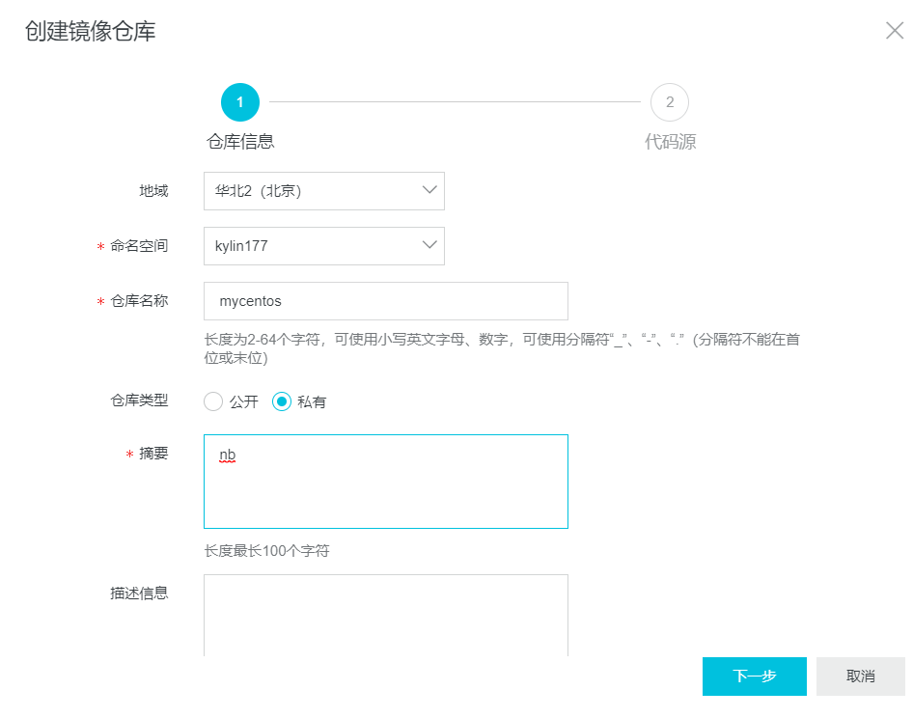Click the chevron arrow in 命名空间 dropdown
This screenshot has width=913, height=718.
(429, 245)
